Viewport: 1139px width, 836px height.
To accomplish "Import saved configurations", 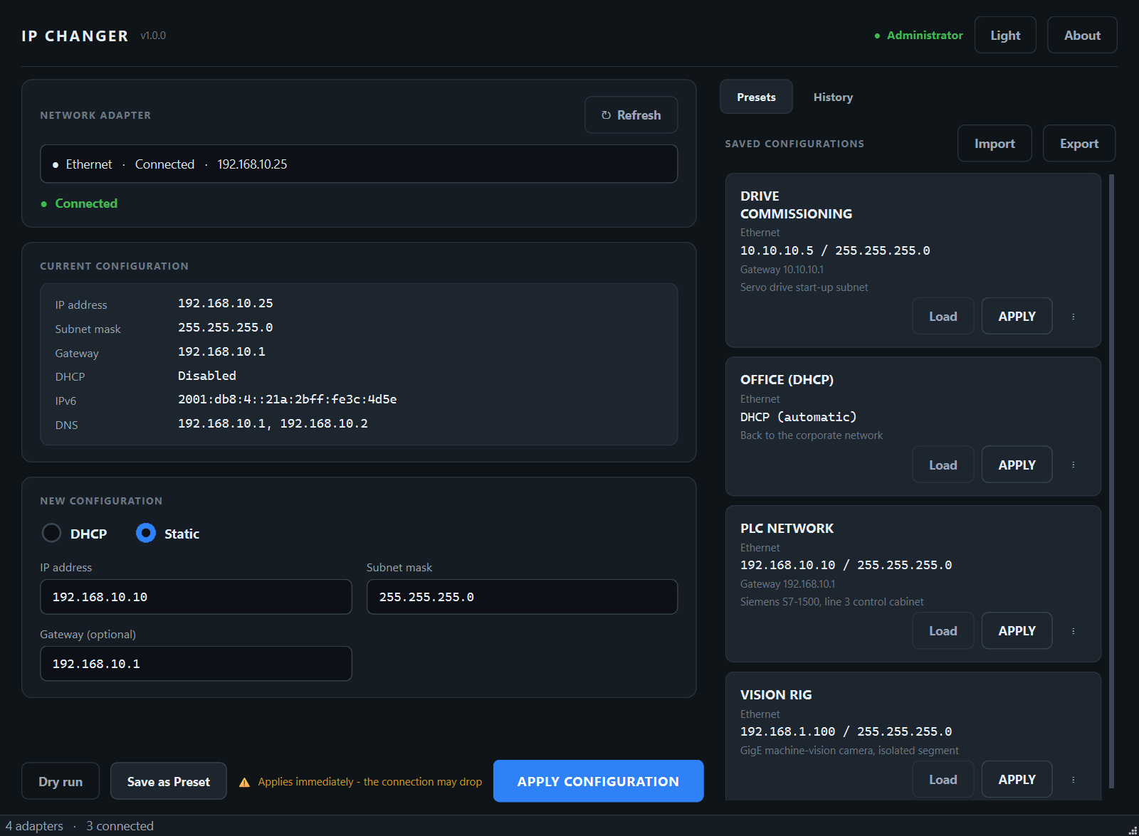I will (994, 144).
